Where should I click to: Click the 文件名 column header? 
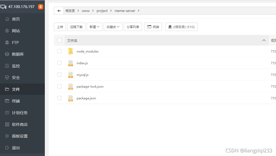pos(72,41)
